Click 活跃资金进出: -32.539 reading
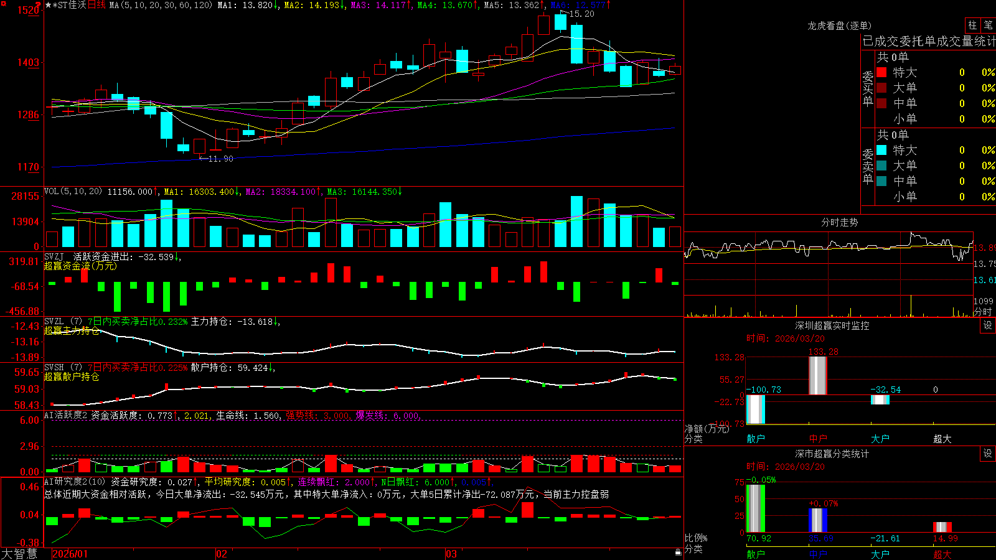This screenshot has height=560, width=996. point(127,257)
